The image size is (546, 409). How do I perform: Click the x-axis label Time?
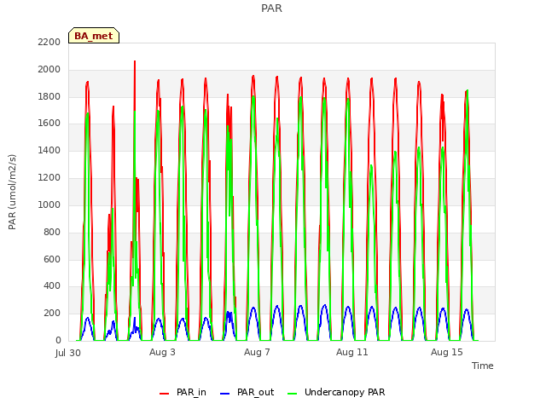coord(482,366)
